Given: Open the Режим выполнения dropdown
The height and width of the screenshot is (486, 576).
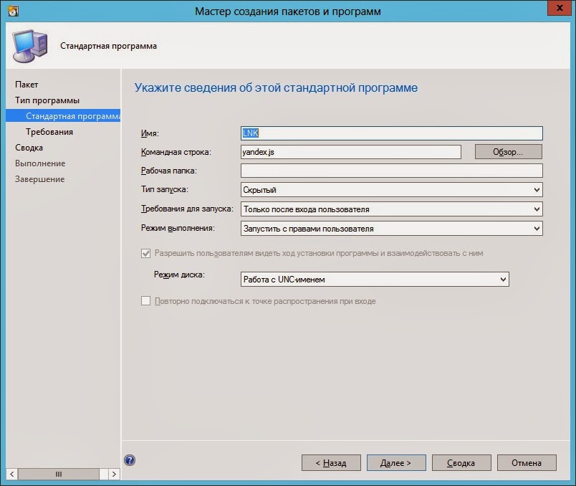Looking at the screenshot, I should pyautogui.click(x=392, y=228).
